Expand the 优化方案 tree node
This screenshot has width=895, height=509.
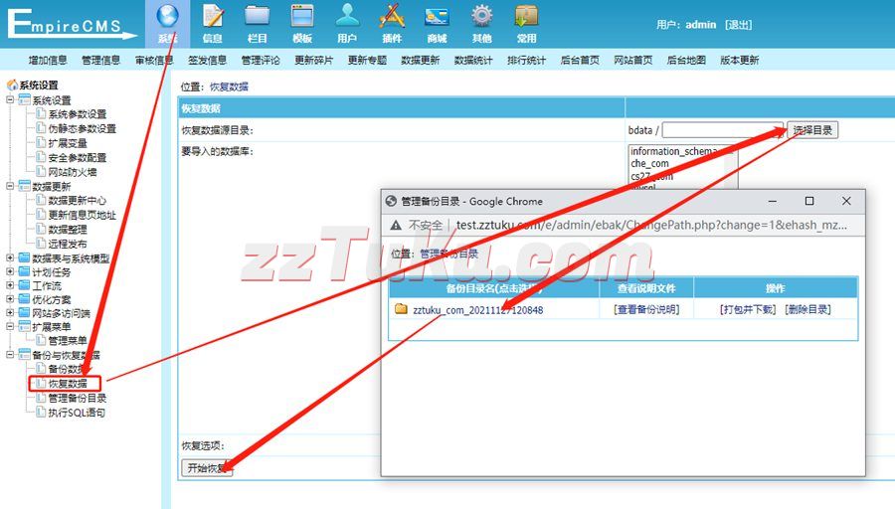[11, 299]
